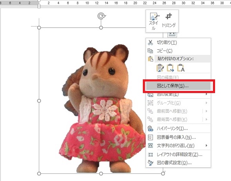
Task: Paste keeping source formatting icon
Action: point(160,68)
